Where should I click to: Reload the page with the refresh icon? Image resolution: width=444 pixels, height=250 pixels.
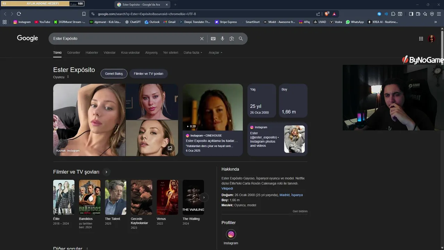coord(19,14)
